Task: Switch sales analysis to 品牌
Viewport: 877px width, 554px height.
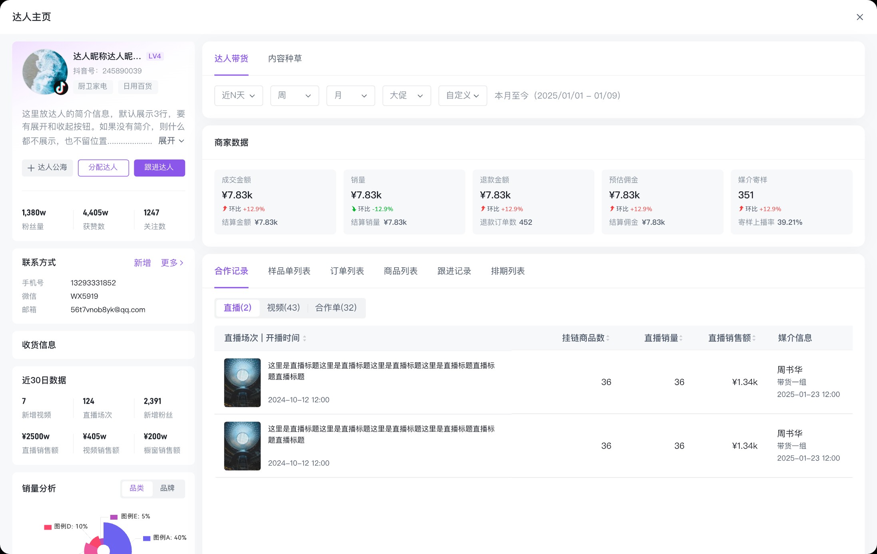Action: [x=167, y=488]
